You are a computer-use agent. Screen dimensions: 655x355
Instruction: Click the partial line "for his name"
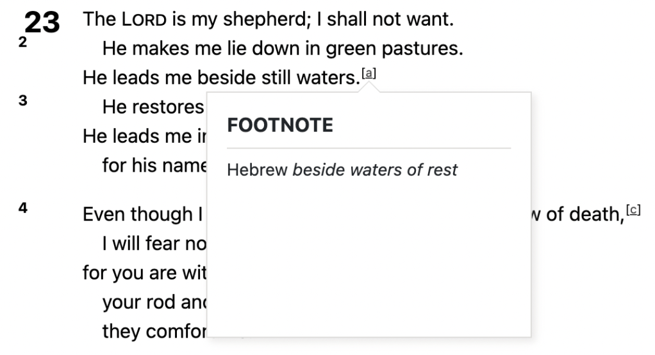[x=153, y=167]
